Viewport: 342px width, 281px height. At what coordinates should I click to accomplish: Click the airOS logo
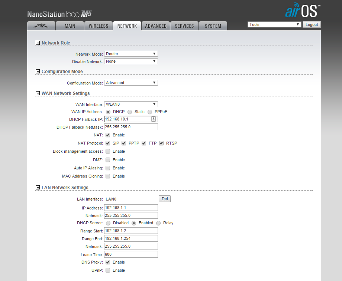tap(303, 10)
